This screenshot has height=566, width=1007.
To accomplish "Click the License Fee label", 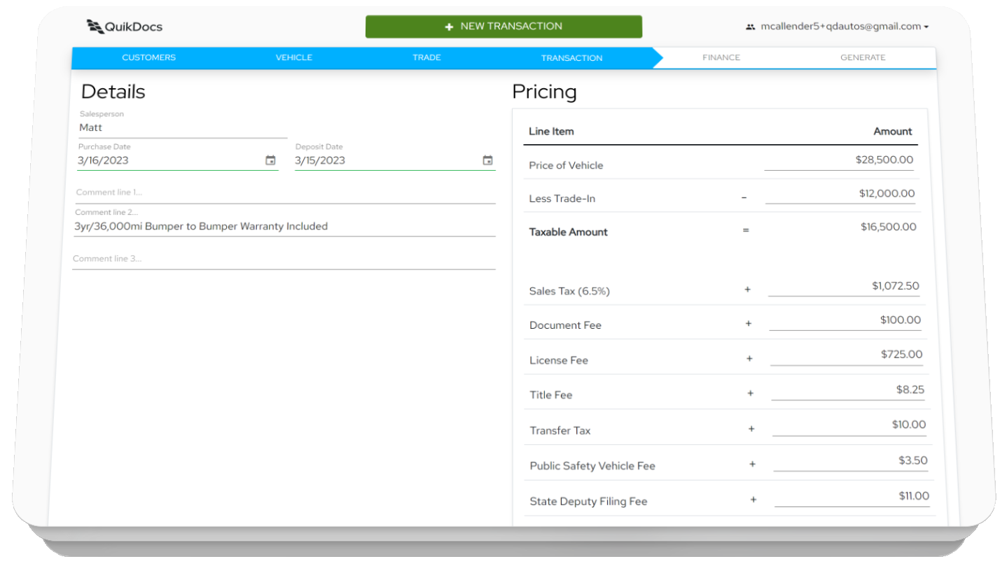I will (x=559, y=360).
